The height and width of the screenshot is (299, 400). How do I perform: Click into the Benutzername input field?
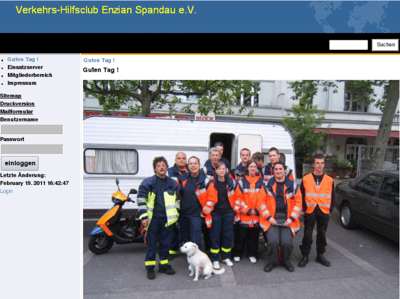pos(32,129)
